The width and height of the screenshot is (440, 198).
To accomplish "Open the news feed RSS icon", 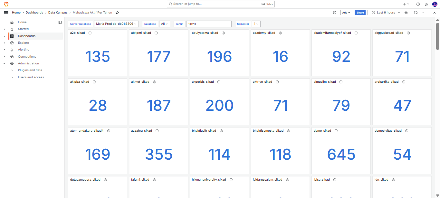I will [427, 4].
